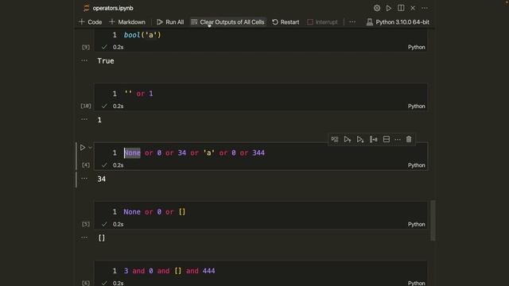Image resolution: width=509 pixels, height=286 pixels.
Task: Open output options ellipsis beside True output
Action: [84, 60]
